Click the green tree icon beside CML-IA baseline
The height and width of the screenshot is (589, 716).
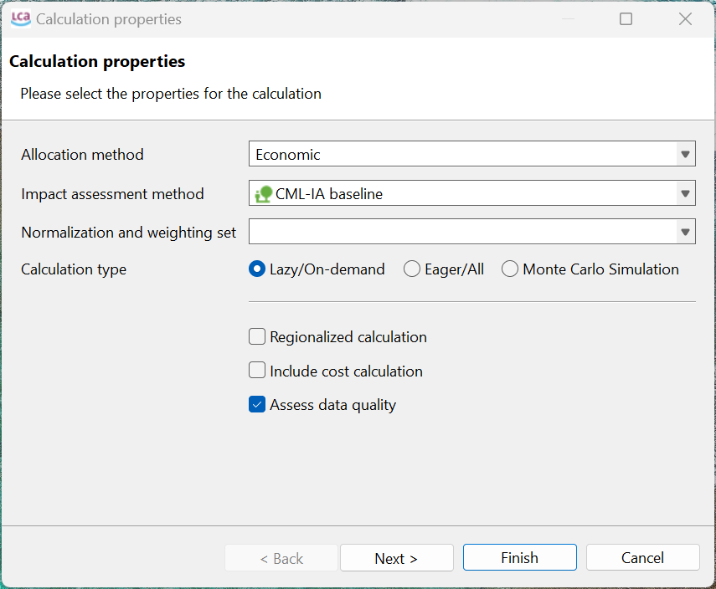[264, 194]
